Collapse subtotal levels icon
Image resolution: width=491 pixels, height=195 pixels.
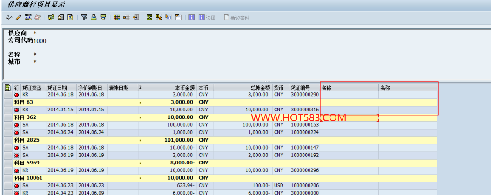(178, 18)
